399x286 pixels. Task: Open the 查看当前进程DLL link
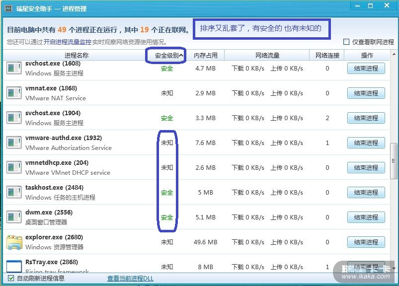click(130, 279)
